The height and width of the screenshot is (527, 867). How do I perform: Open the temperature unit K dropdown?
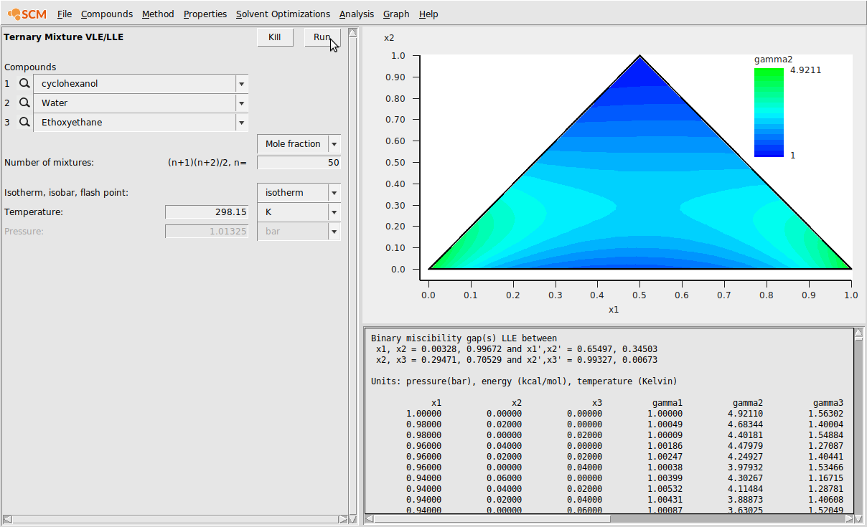[334, 212]
